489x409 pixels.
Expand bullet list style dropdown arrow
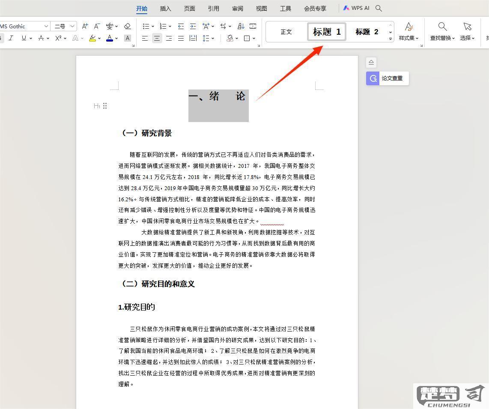point(153,26)
